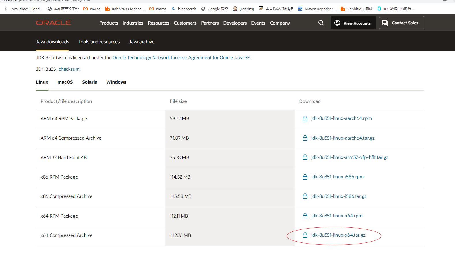Open the [Jenkins] bookmark

coord(243,9)
